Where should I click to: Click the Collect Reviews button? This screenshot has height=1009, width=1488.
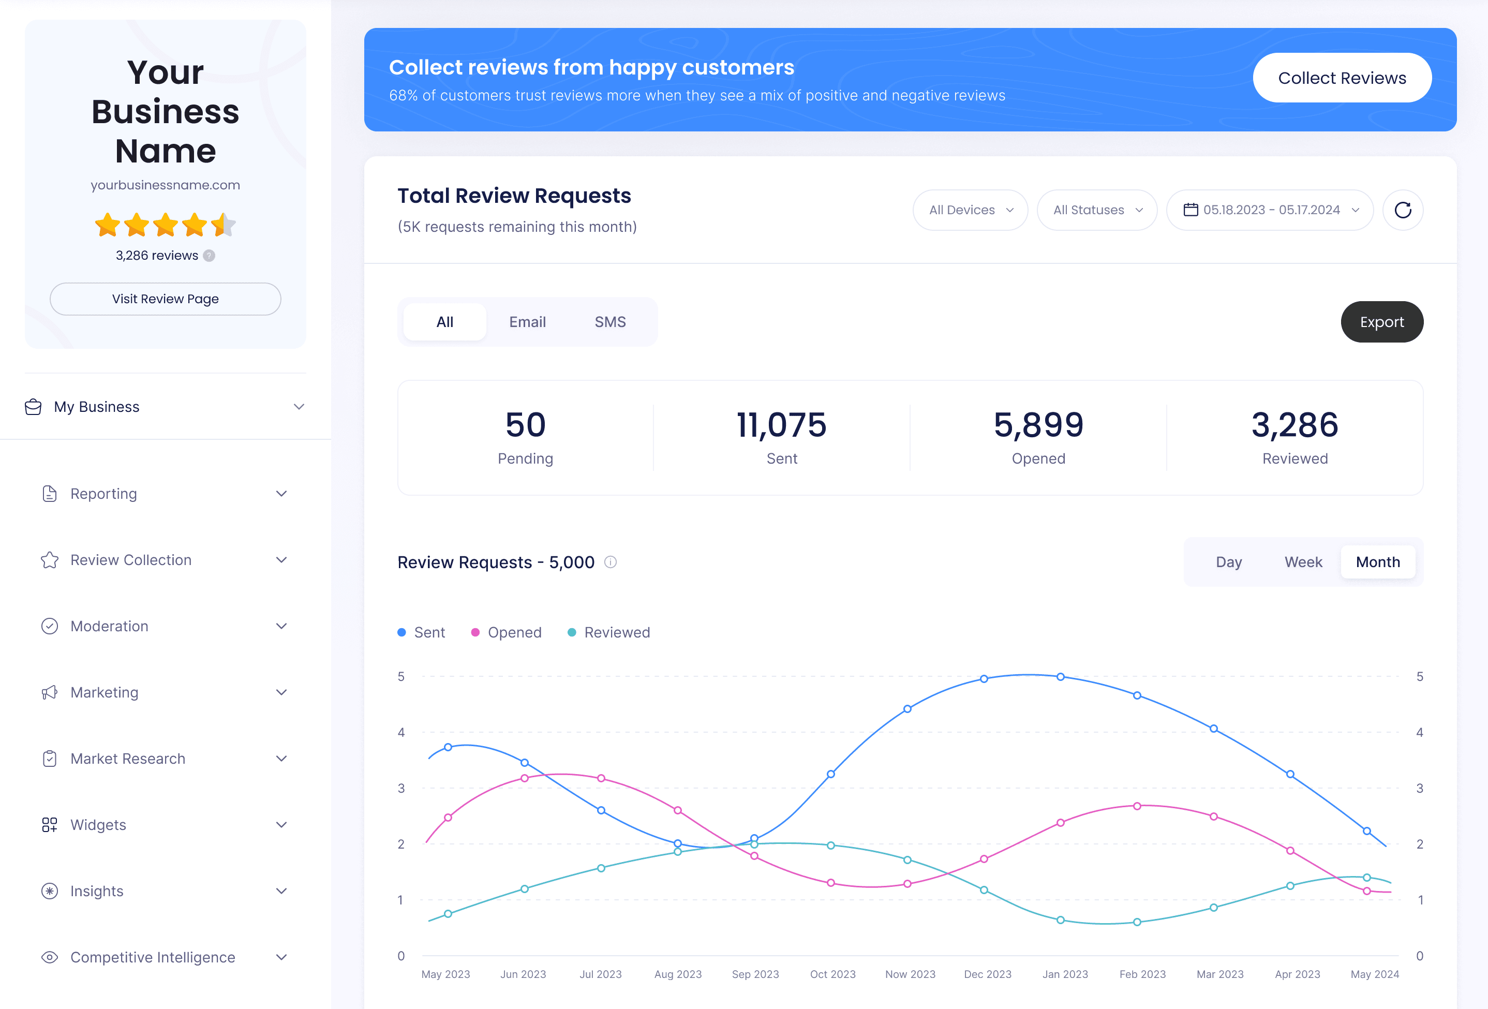pos(1342,78)
